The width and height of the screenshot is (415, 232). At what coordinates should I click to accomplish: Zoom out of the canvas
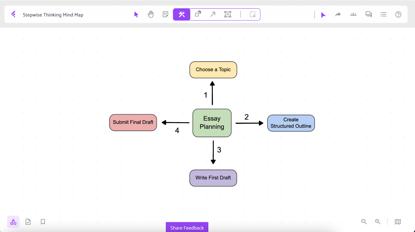(364, 222)
